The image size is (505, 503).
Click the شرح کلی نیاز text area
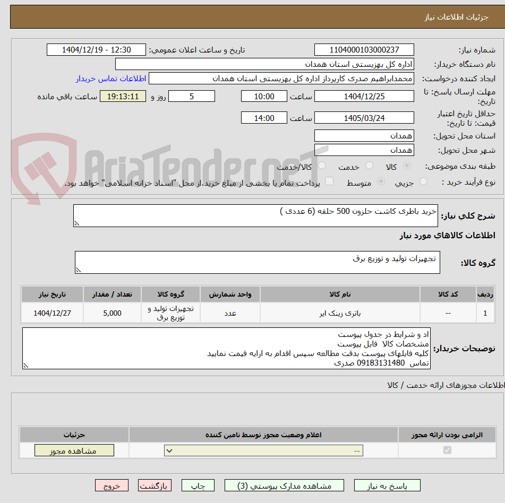point(255,215)
